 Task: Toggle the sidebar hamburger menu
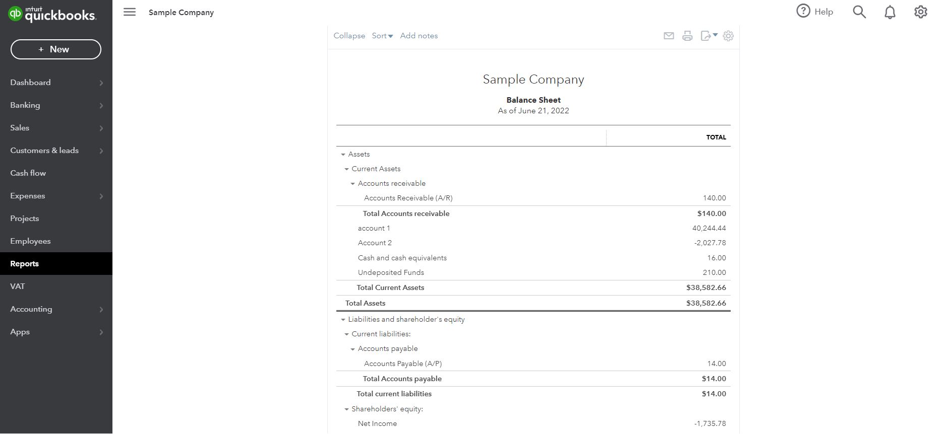130,12
